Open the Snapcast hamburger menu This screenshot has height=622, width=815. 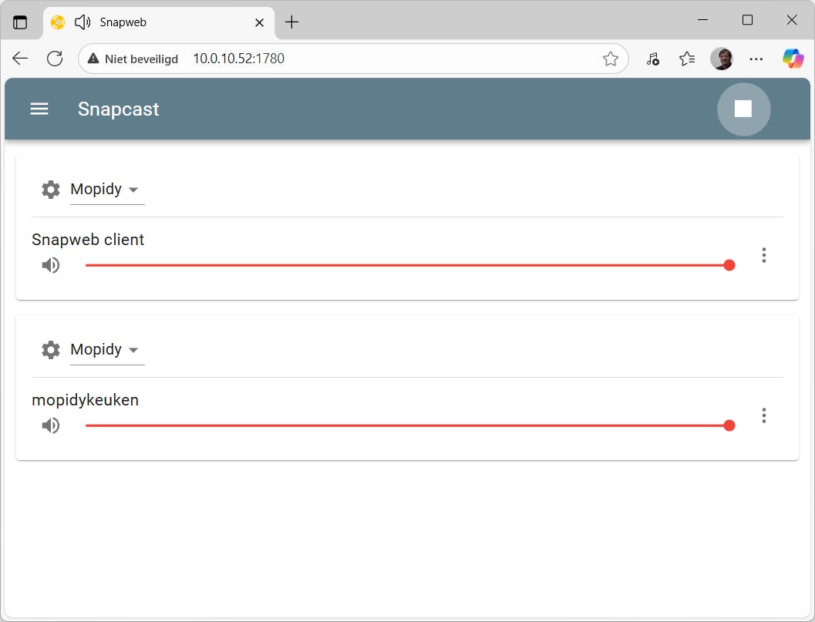click(39, 109)
